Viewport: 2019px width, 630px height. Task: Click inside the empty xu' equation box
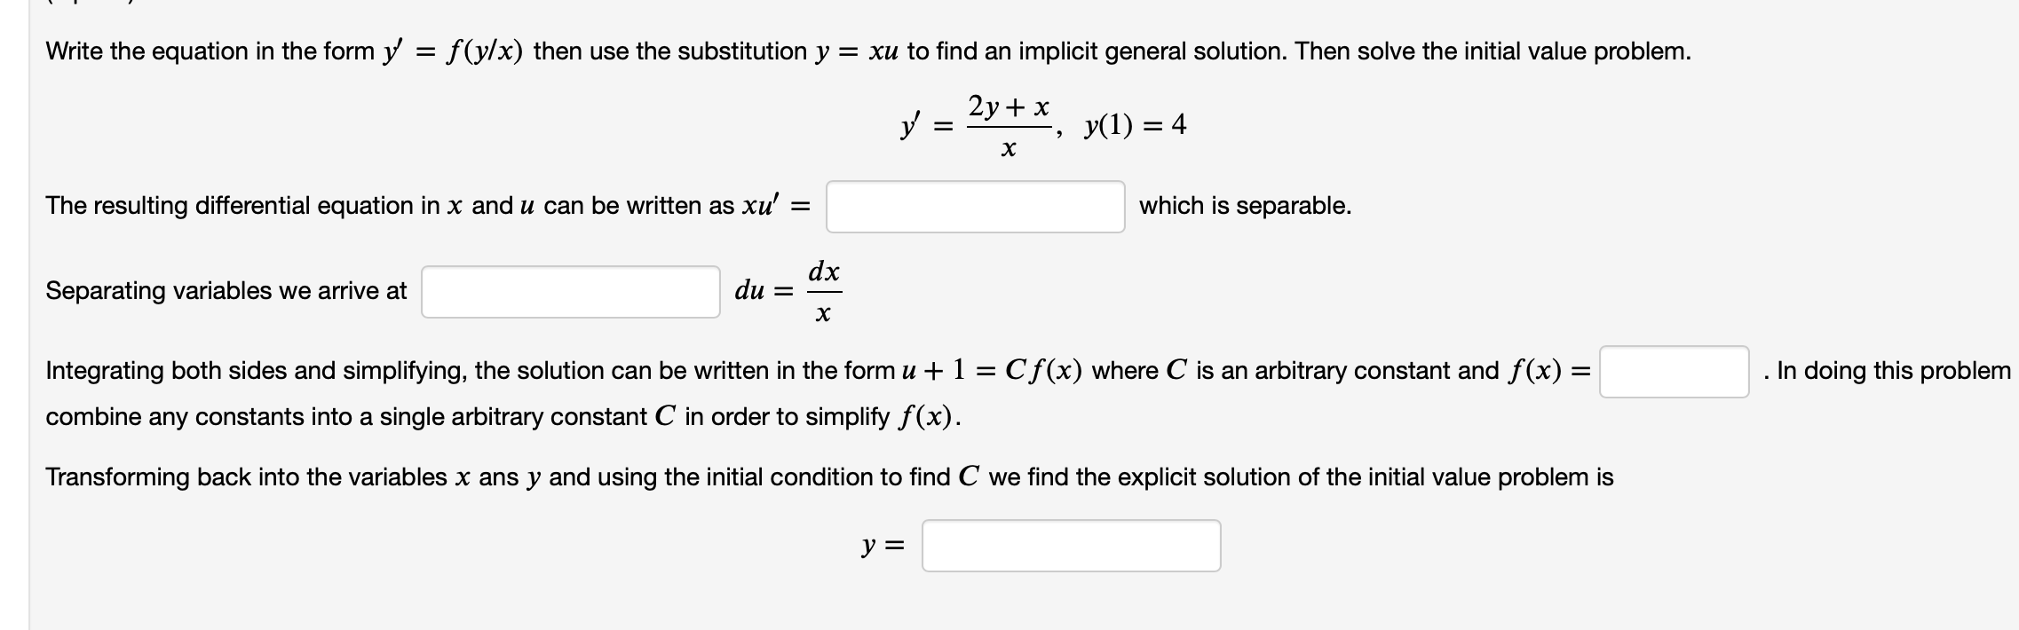pos(977,209)
